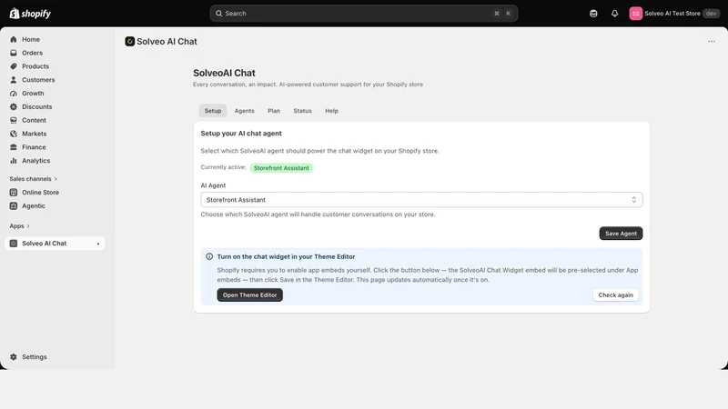Open the Agentic channel icon
This screenshot has height=409, width=728.
(x=14, y=206)
